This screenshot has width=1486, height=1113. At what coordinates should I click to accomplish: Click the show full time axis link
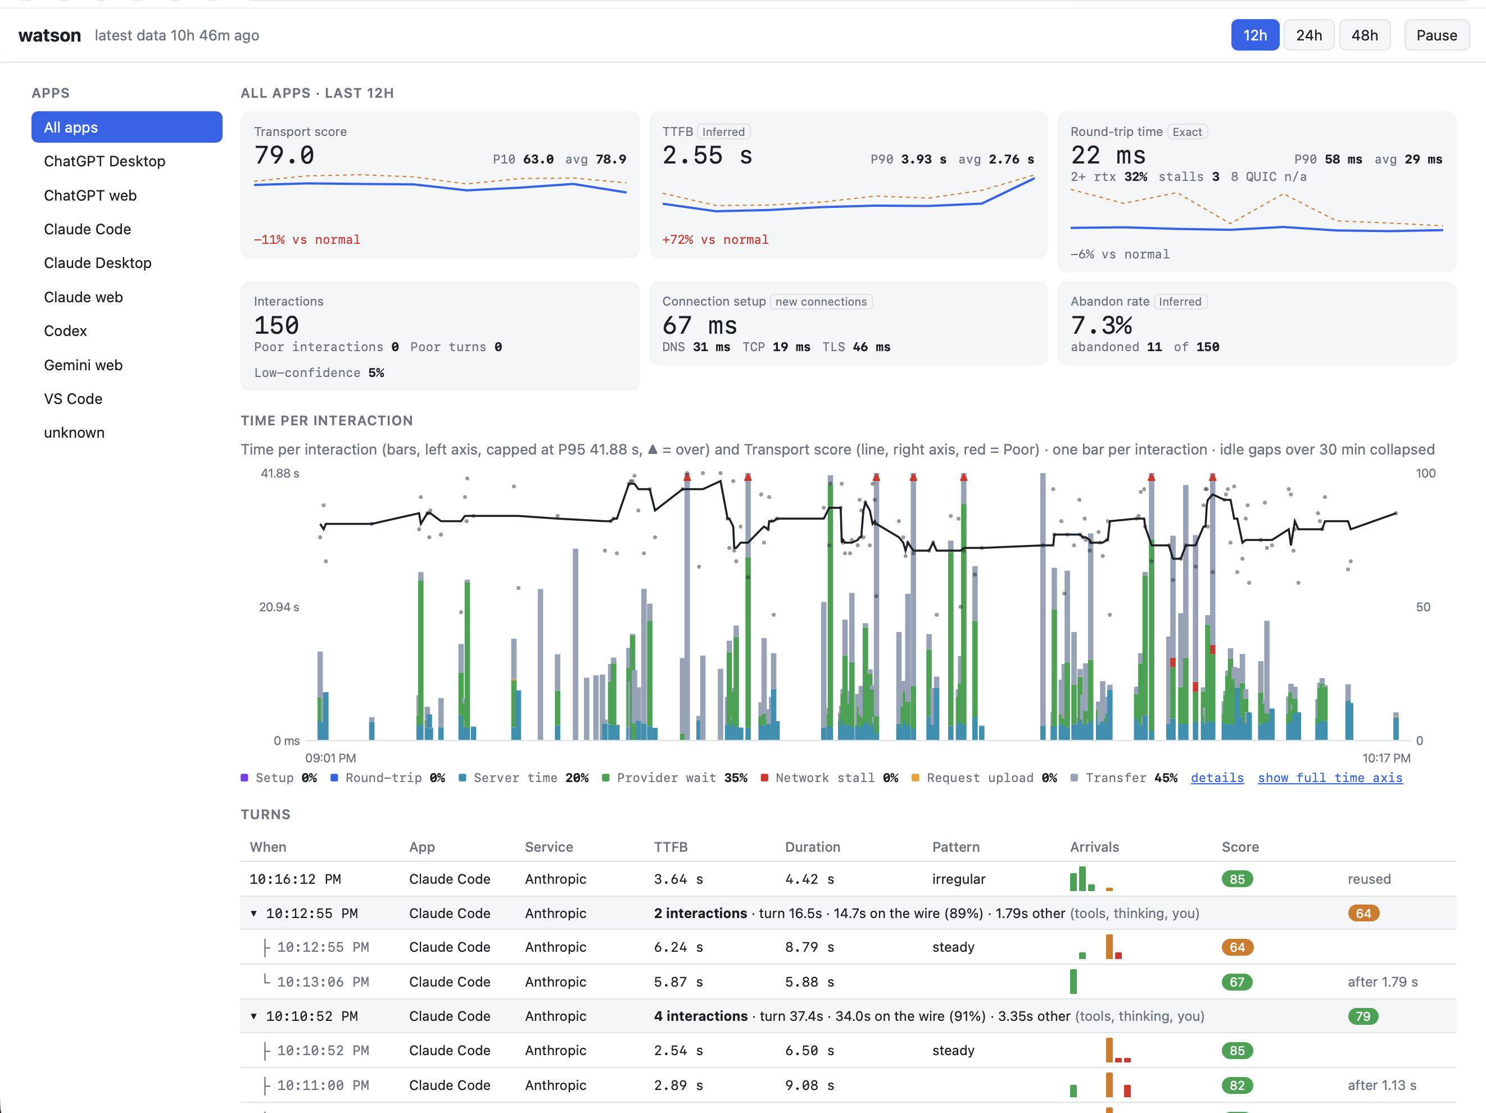click(1329, 777)
